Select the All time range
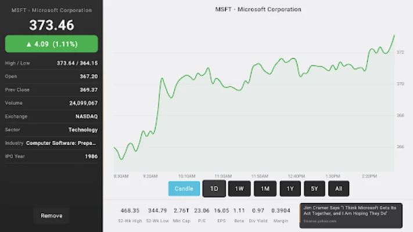 339,188
